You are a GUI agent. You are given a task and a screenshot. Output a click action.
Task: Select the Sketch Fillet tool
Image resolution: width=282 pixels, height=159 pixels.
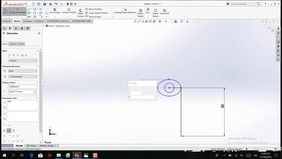(x=41, y=17)
